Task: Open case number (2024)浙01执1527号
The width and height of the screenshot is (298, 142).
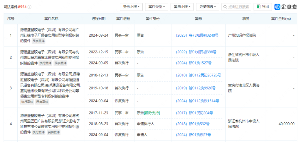Action: tap(194, 63)
